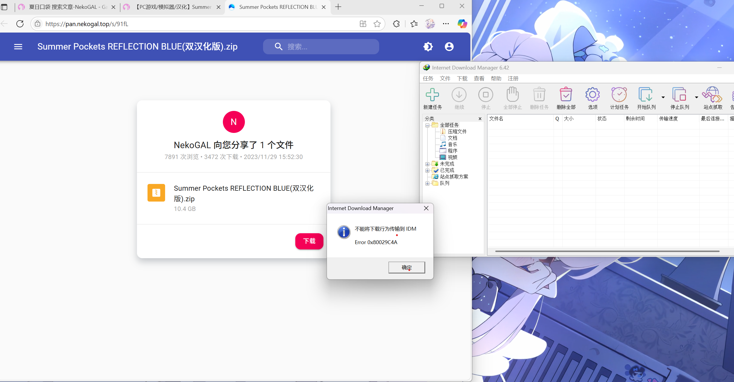Screen dimensions: 734x382
Task: Open Copilot from the Edge toolbar
Action: click(x=462, y=24)
